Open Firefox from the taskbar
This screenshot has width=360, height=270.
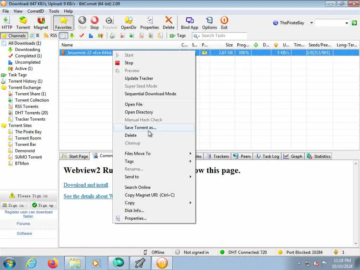click(53, 263)
